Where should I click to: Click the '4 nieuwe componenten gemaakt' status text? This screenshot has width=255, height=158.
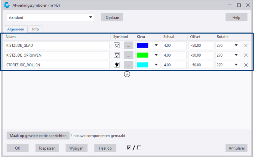tap(98, 136)
